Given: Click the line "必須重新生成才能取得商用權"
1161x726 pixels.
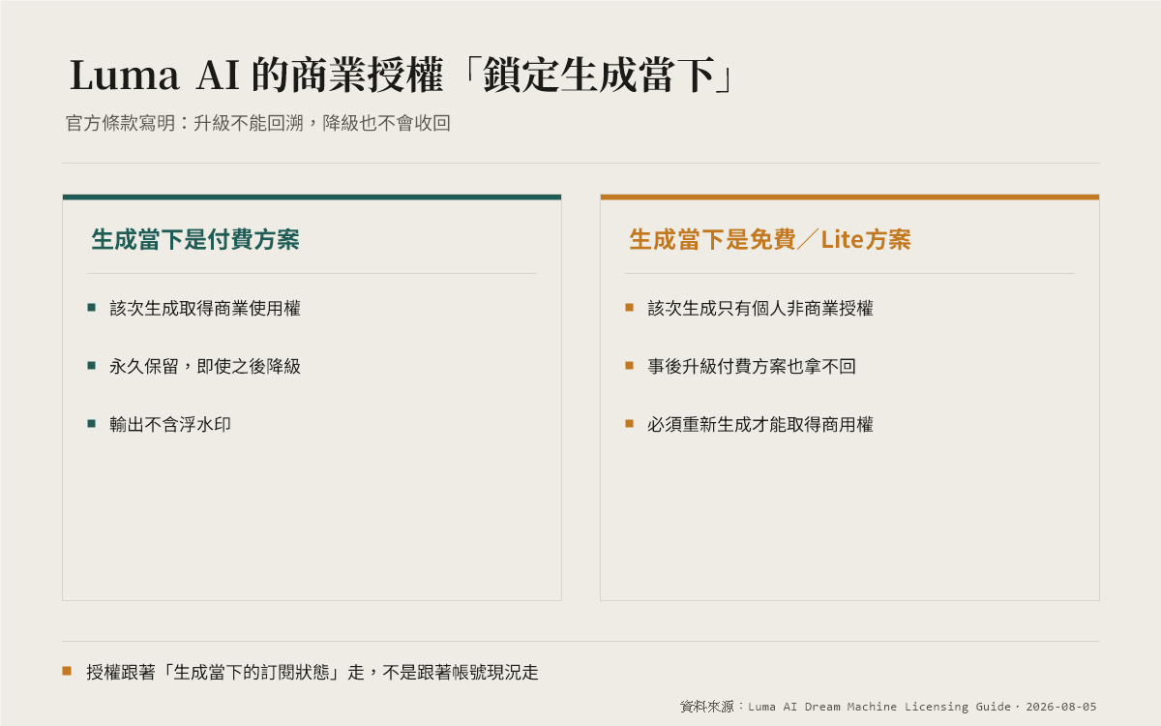Looking at the screenshot, I should [x=760, y=424].
